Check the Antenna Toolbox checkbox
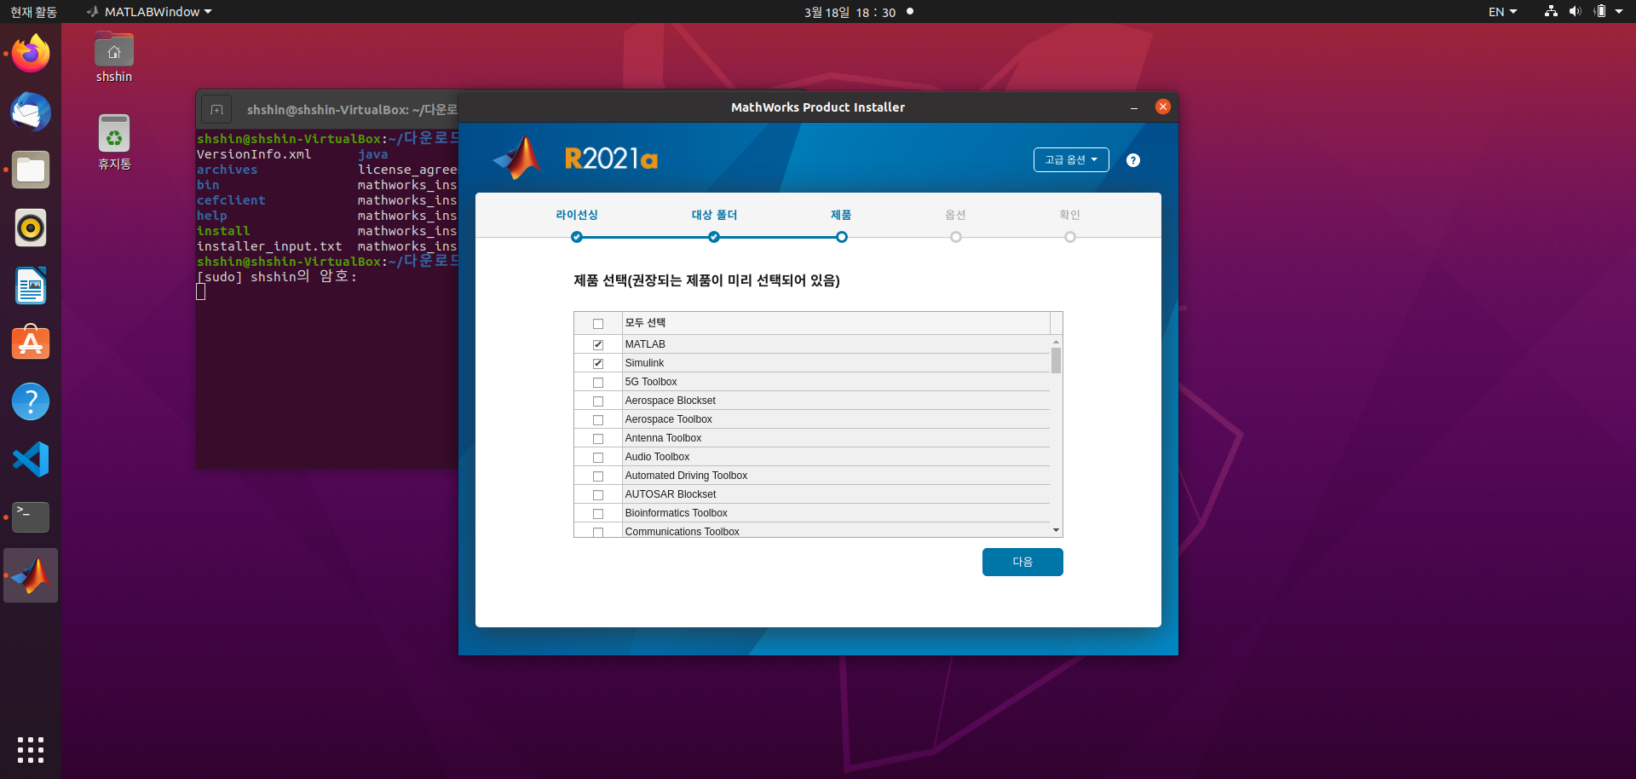This screenshot has height=779, width=1636. (x=598, y=439)
